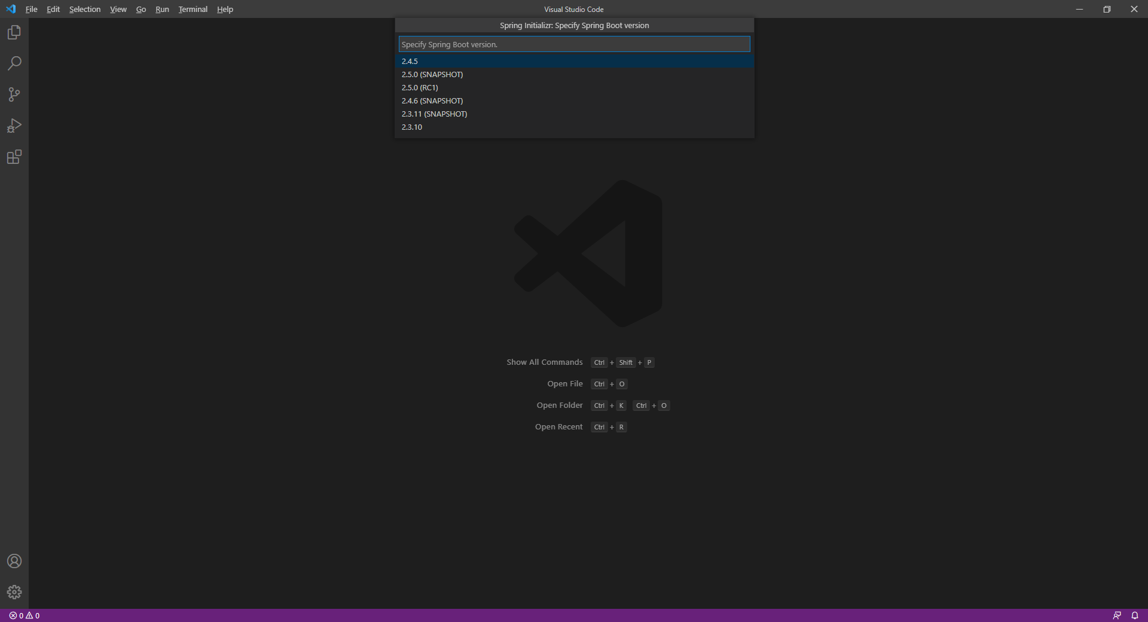Open the Terminal menu

click(x=193, y=9)
